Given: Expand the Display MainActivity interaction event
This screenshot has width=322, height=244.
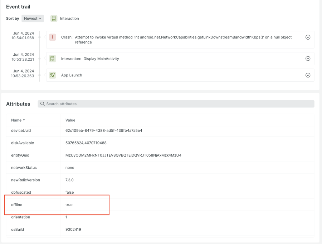Looking at the screenshot, I should (x=308, y=59).
